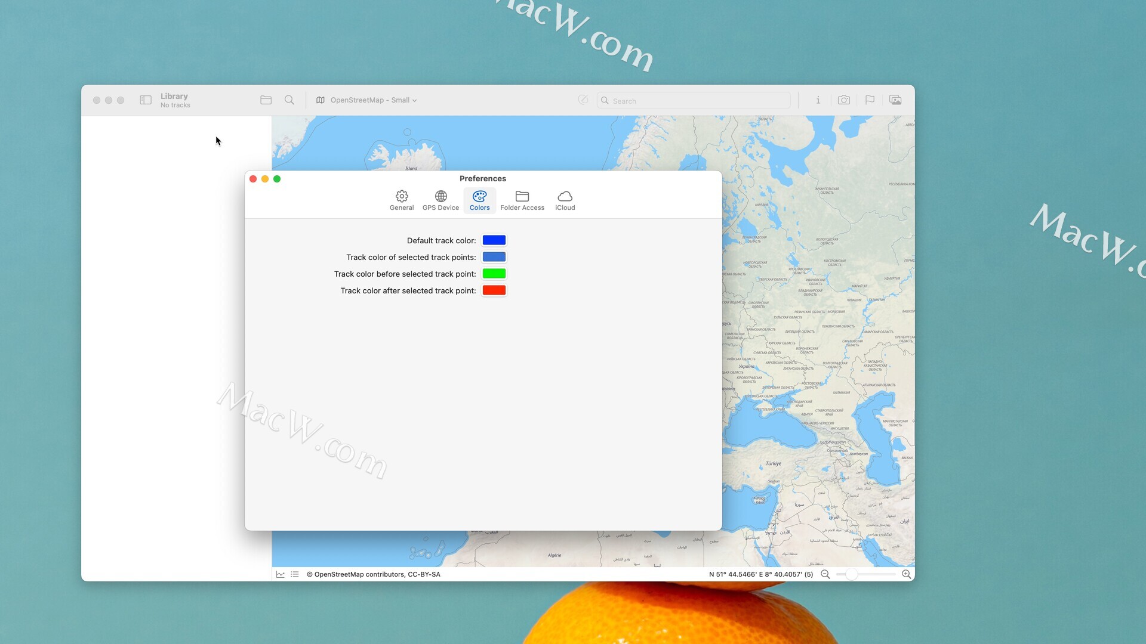Open the Folder Access tab

522,200
